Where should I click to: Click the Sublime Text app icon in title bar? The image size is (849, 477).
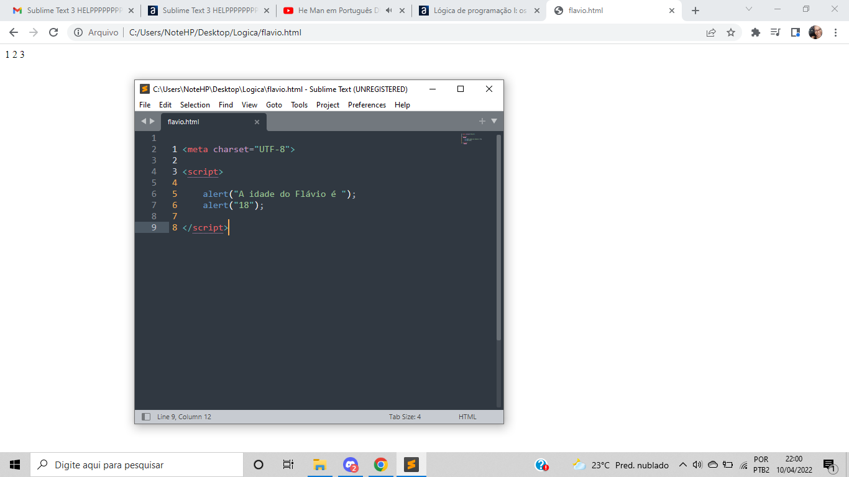[x=145, y=89]
